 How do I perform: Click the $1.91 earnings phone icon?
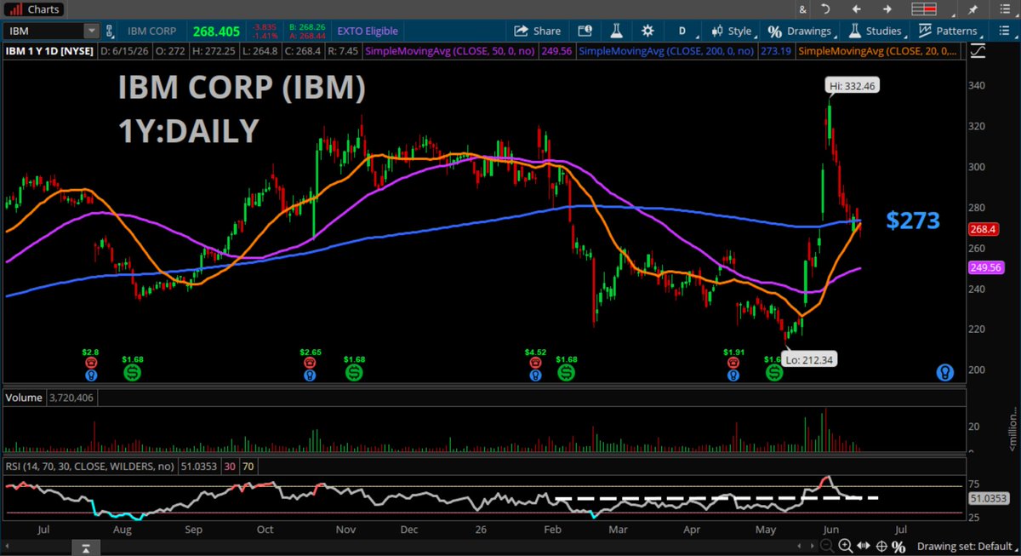click(x=733, y=362)
